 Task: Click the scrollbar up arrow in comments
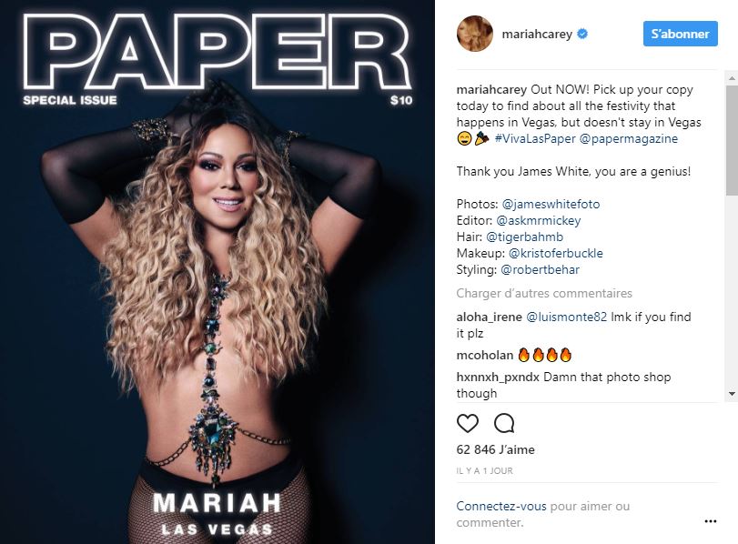coord(732,77)
